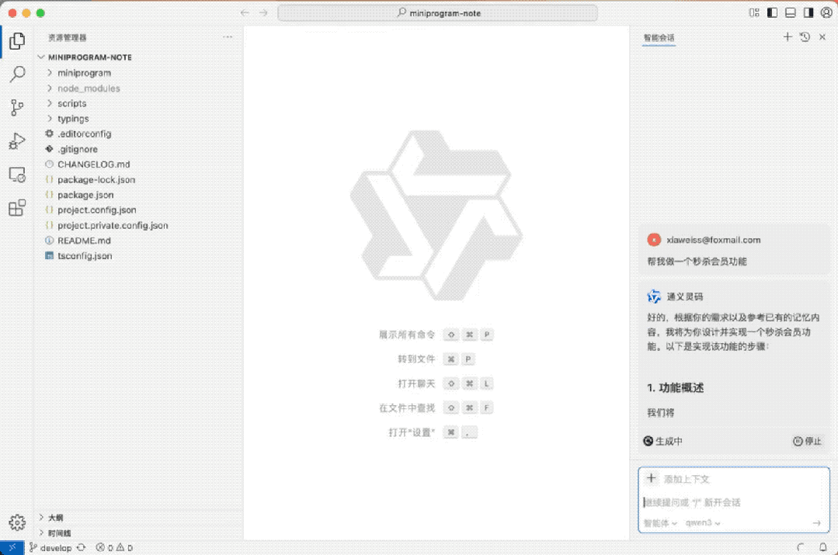Synchronize changes icon in status bar

click(x=82, y=547)
